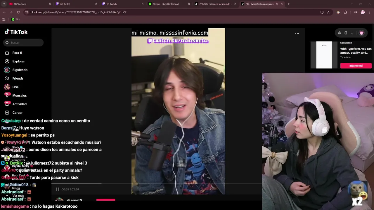The height and width of the screenshot is (210, 374).
Task: Click the Friends people icon
Action: 7,78
